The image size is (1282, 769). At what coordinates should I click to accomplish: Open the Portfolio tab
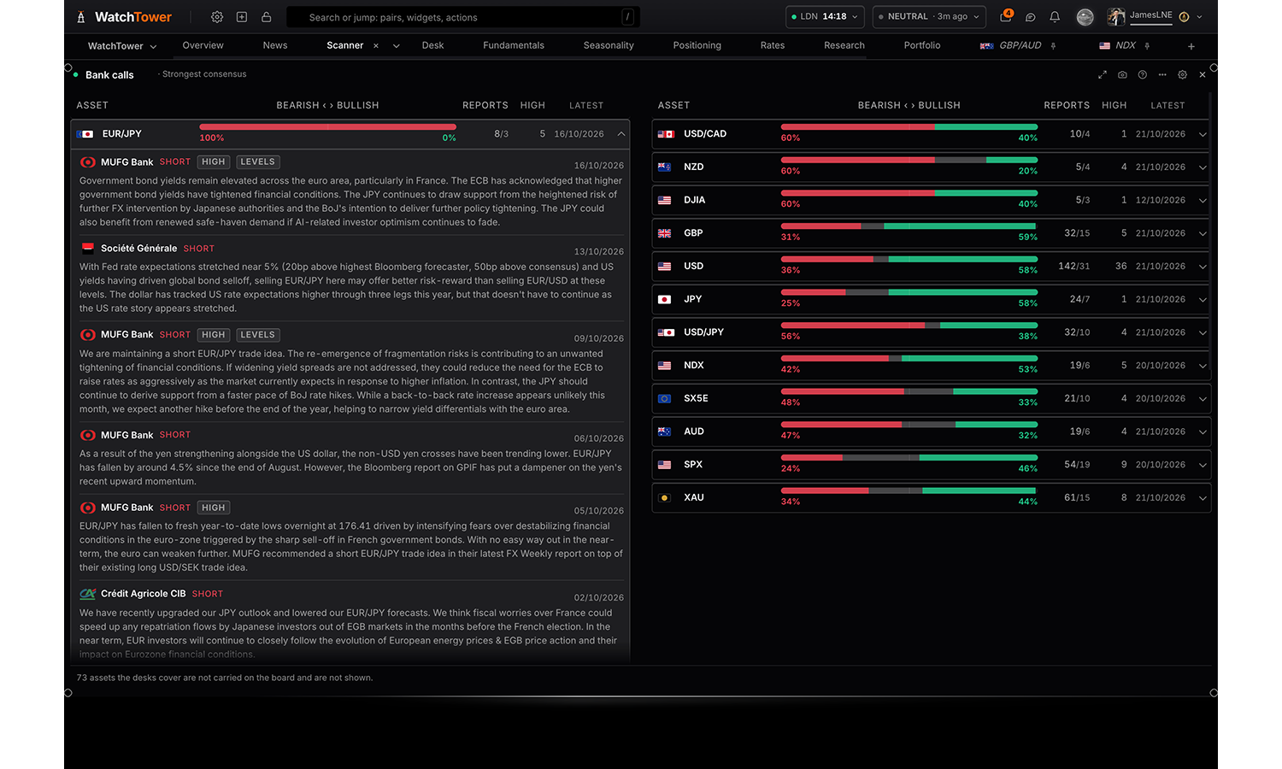click(922, 45)
